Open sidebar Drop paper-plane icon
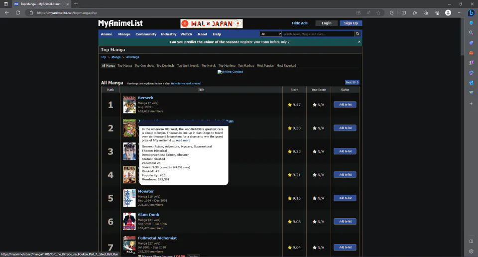The height and width of the screenshot is (257, 478). 471,92
